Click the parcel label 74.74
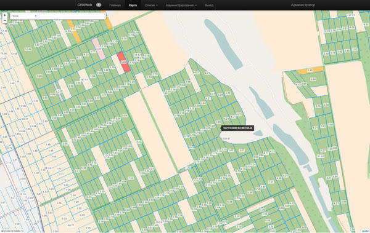 pos(48,168)
